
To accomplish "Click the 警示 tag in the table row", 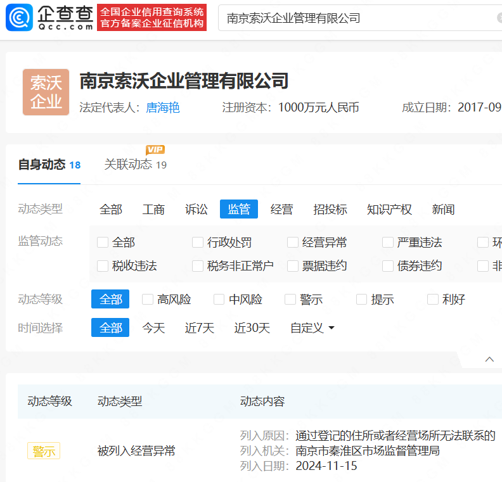I will (x=44, y=451).
